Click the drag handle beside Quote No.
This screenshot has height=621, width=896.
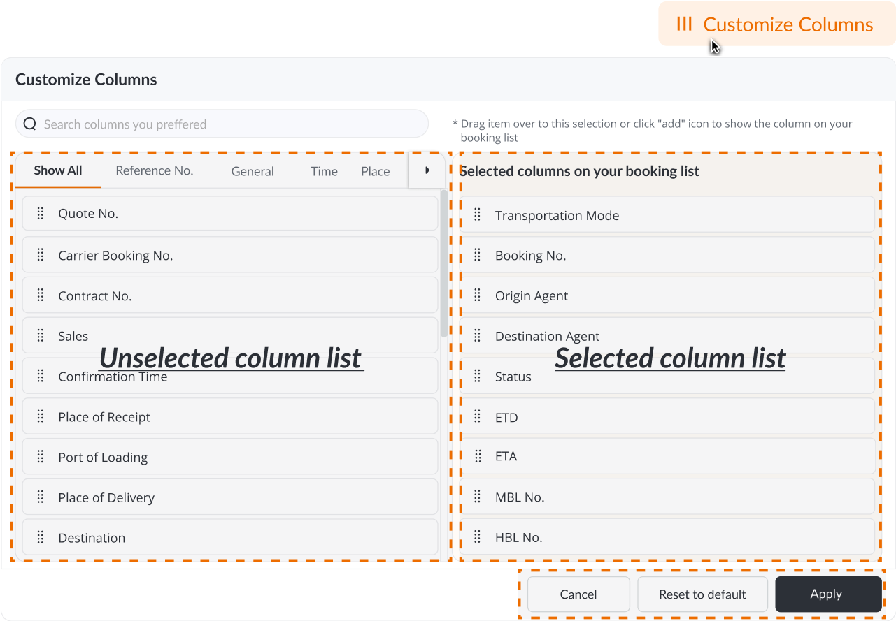pyautogui.click(x=41, y=214)
